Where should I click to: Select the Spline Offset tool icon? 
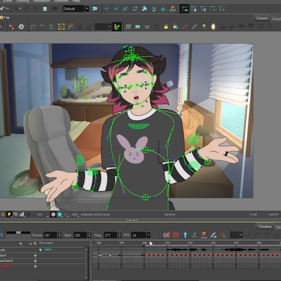pos(154,8)
